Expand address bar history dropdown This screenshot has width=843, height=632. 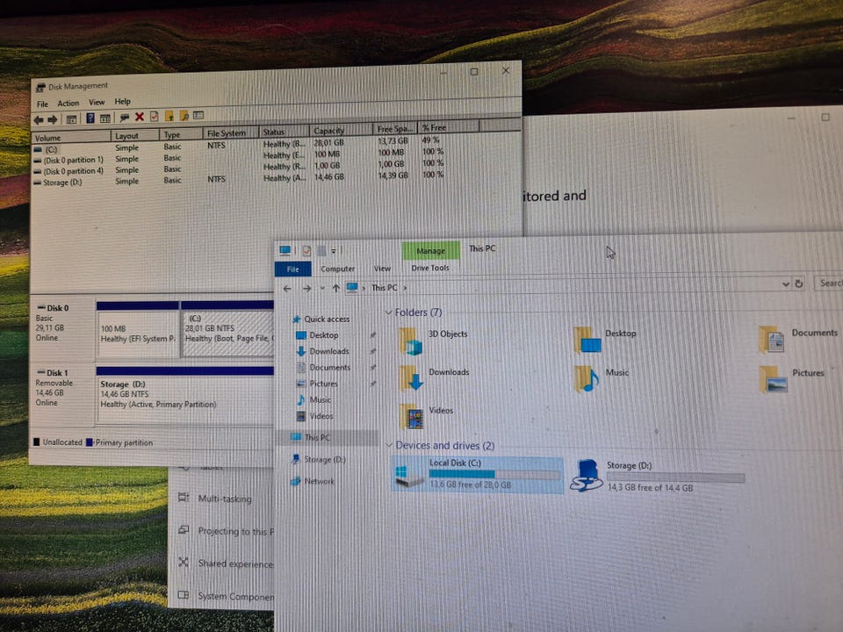pos(785,284)
